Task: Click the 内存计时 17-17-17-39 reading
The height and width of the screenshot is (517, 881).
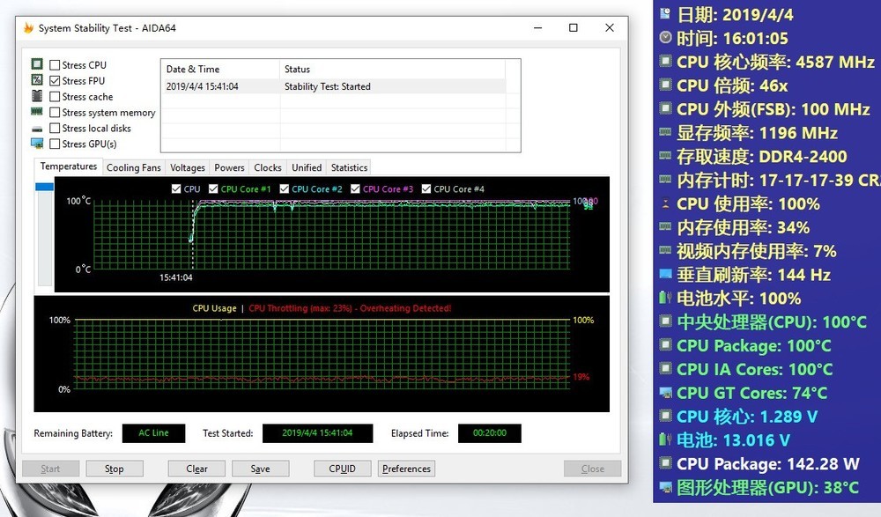Action: click(779, 180)
